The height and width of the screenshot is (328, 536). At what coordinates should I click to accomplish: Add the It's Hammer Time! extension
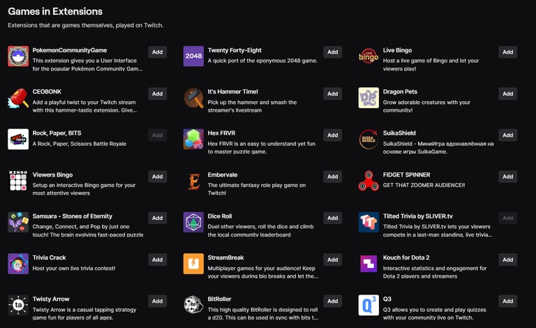pos(333,94)
